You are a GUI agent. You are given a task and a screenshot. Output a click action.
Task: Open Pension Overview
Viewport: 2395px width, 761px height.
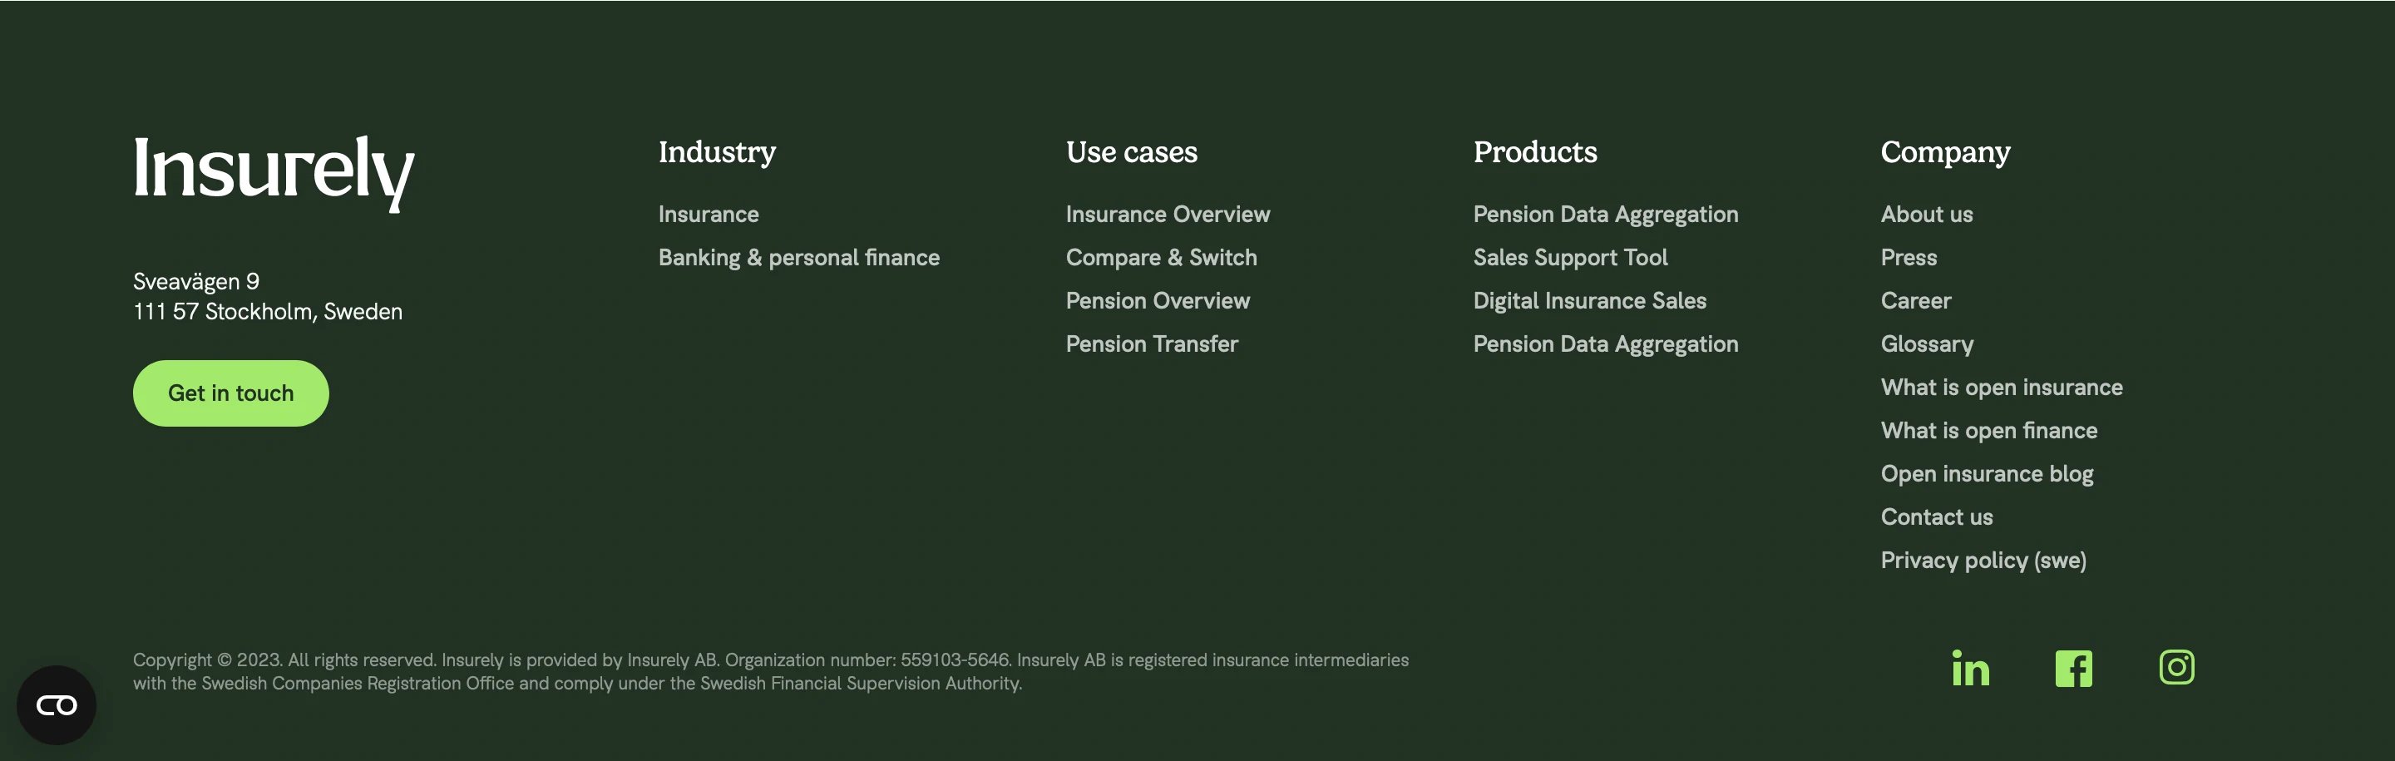[x=1158, y=300]
